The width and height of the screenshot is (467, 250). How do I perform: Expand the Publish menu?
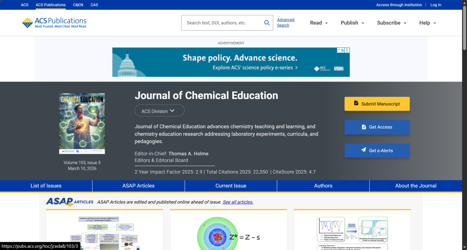352,23
